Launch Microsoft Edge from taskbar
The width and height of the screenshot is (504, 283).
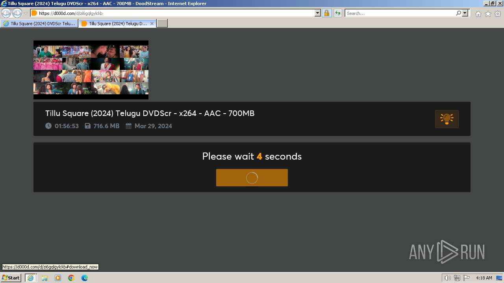(x=85, y=278)
